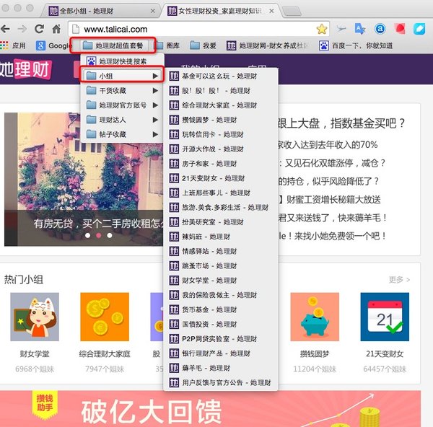
Task: Expand the 她理财官方账号 submenu folder
Action: coord(122,105)
